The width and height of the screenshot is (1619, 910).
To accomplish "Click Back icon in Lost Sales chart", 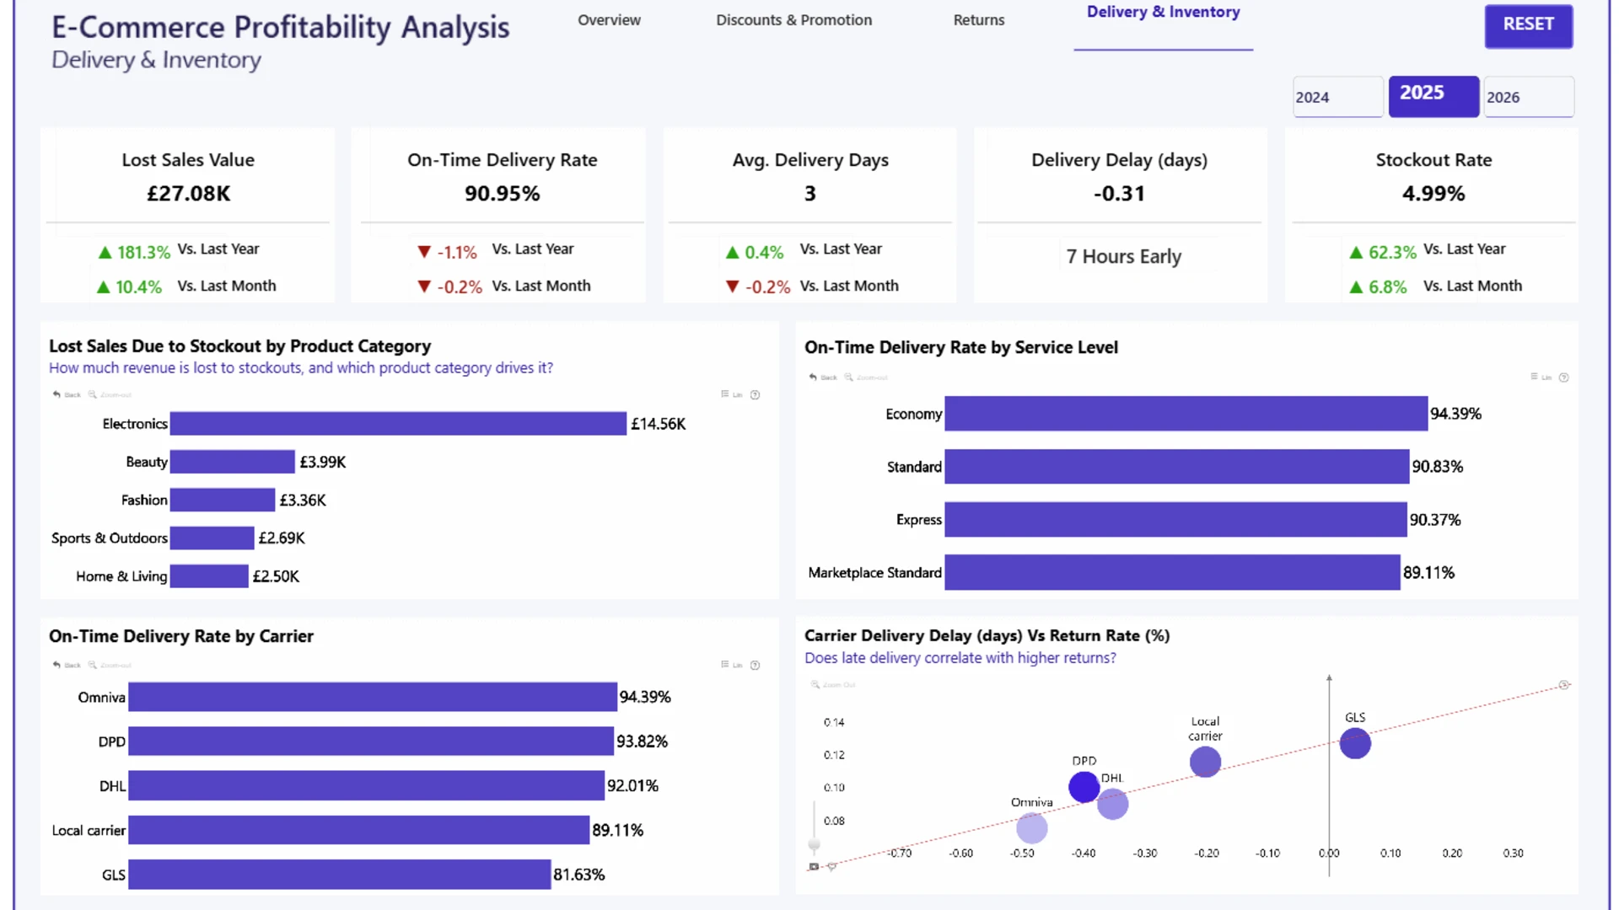I will click(56, 394).
